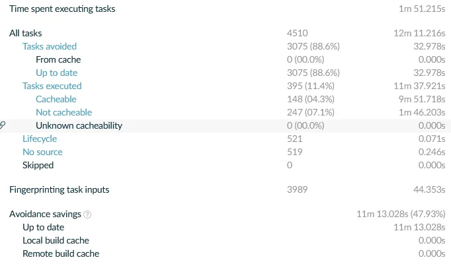Click the Remote build cache label
The height and width of the screenshot is (264, 451).
pos(61,253)
